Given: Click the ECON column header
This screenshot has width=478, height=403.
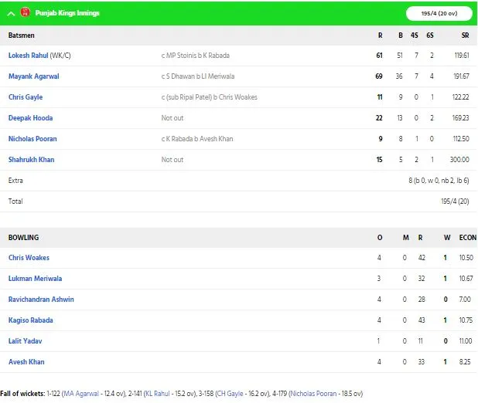Looking at the screenshot, I should (468, 238).
